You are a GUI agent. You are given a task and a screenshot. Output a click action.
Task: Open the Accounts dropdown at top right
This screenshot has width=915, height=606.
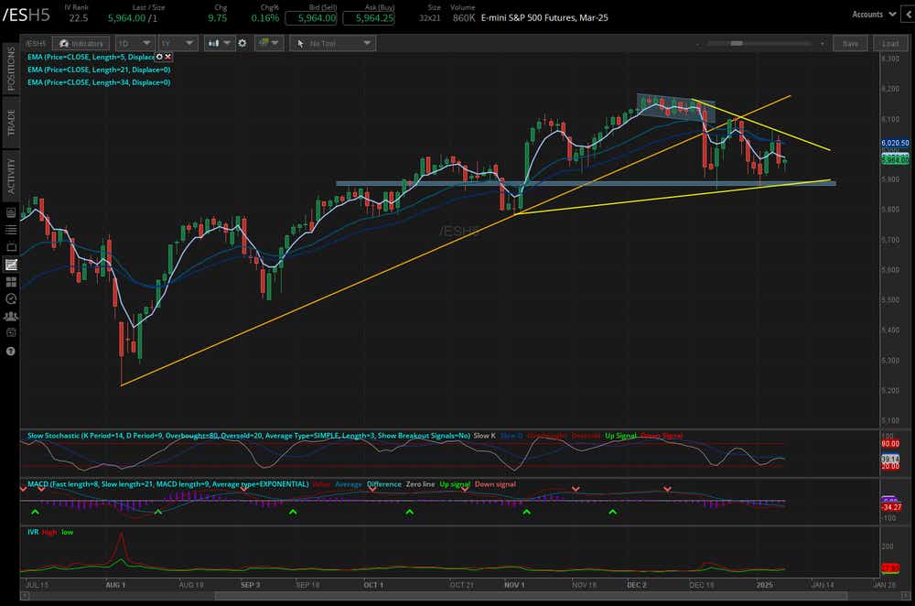point(871,14)
